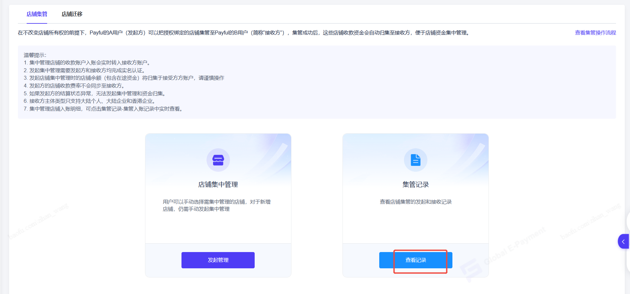This screenshot has width=630, height=294.
Task: Open the 查看集管操作流程 link
Action: click(595, 33)
